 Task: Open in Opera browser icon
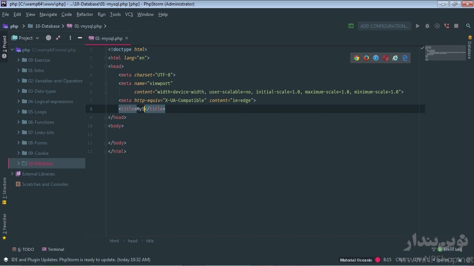(385, 58)
